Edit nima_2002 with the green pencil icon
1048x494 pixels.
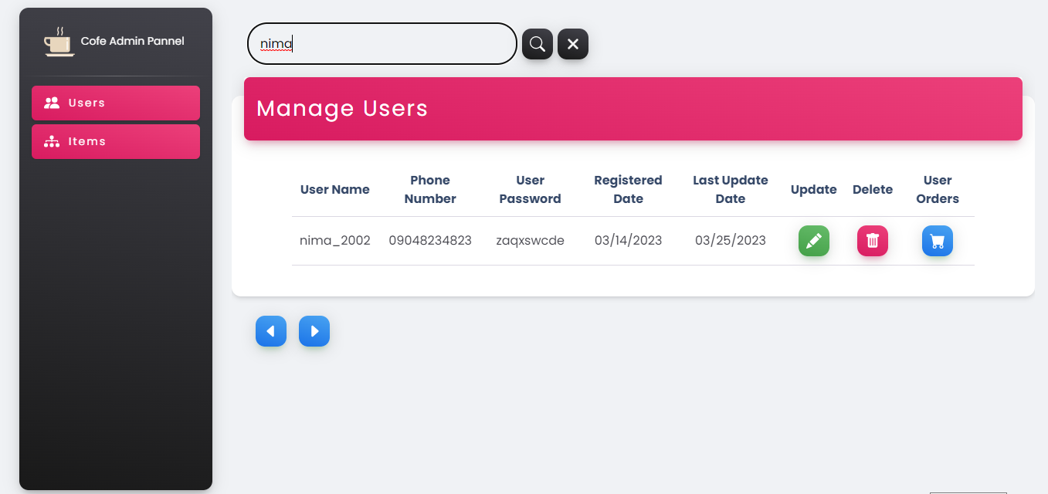[813, 241]
